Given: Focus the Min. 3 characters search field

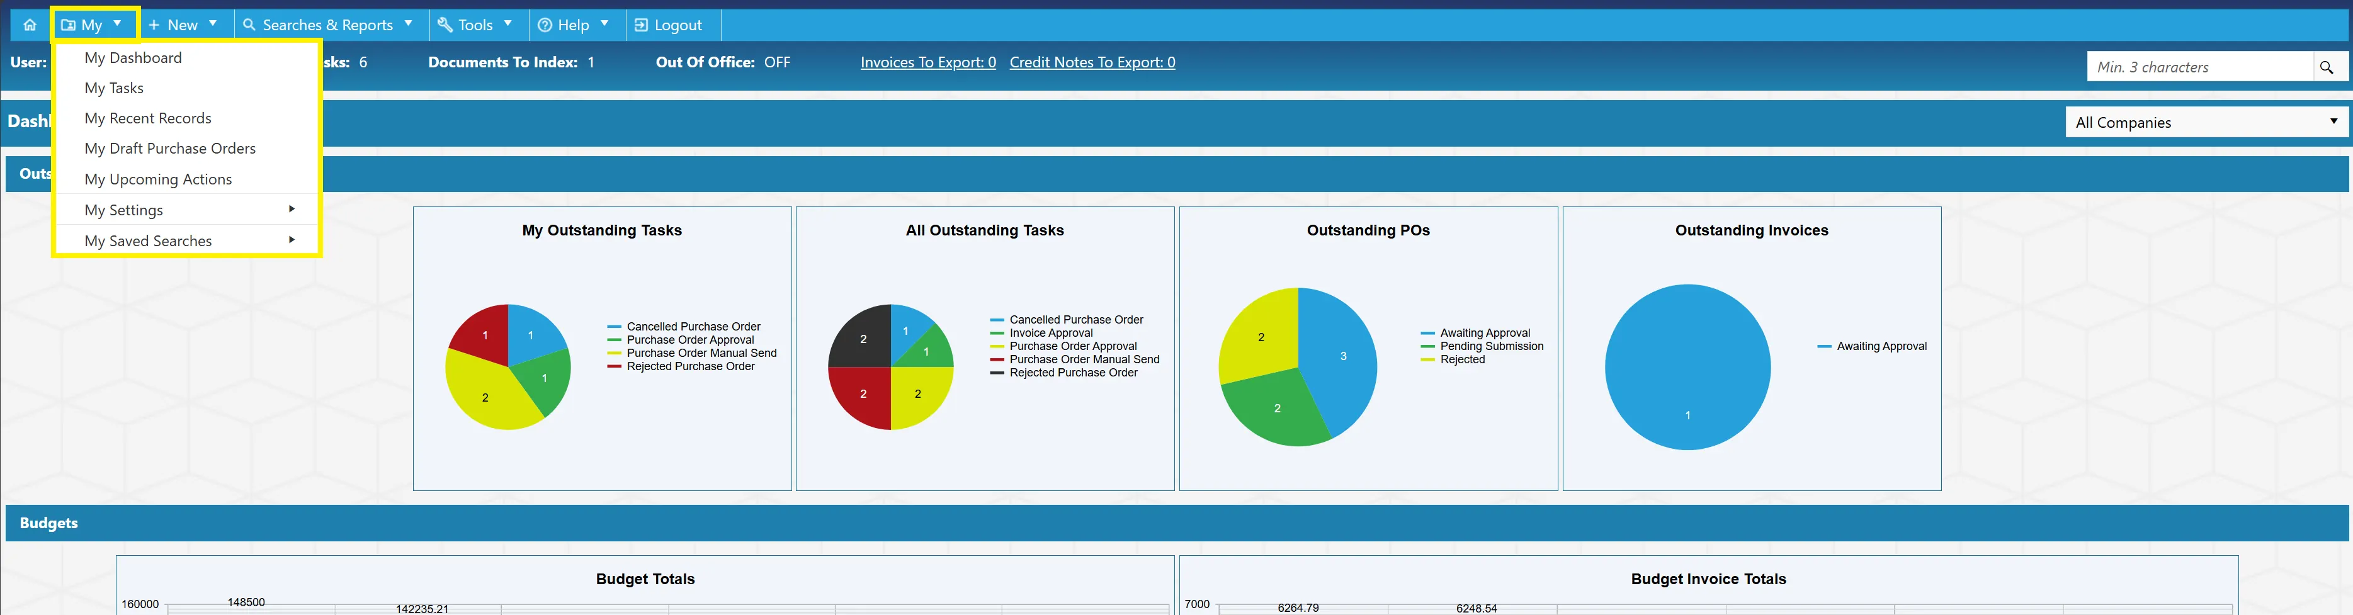Looking at the screenshot, I should 2201,67.
